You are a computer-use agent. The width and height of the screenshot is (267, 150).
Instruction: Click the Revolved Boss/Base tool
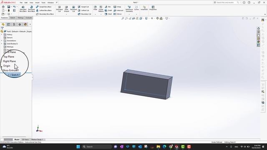click(31, 9)
